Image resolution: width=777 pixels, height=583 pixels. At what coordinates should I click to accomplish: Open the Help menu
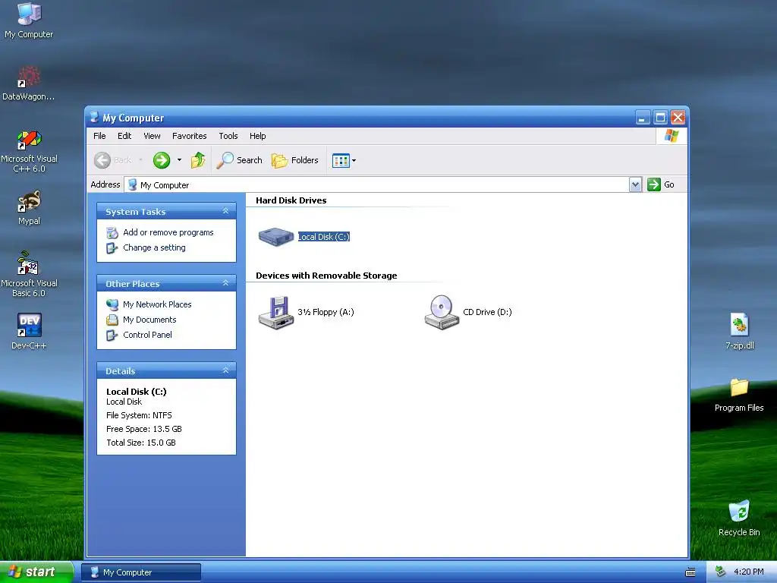[258, 136]
